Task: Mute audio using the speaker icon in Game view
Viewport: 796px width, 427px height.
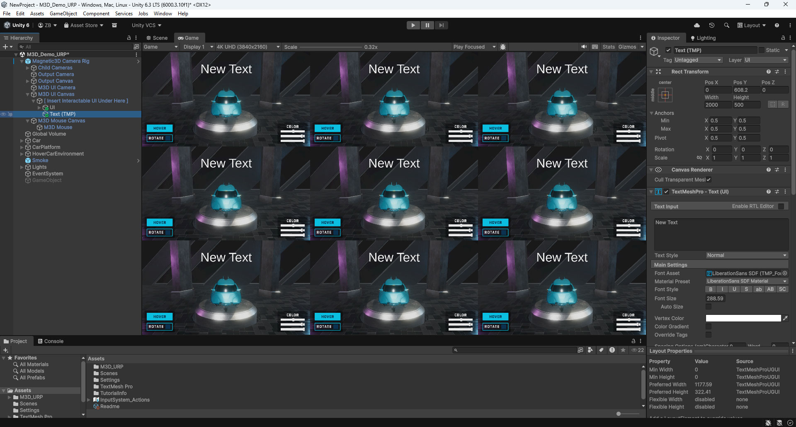Action: point(584,47)
